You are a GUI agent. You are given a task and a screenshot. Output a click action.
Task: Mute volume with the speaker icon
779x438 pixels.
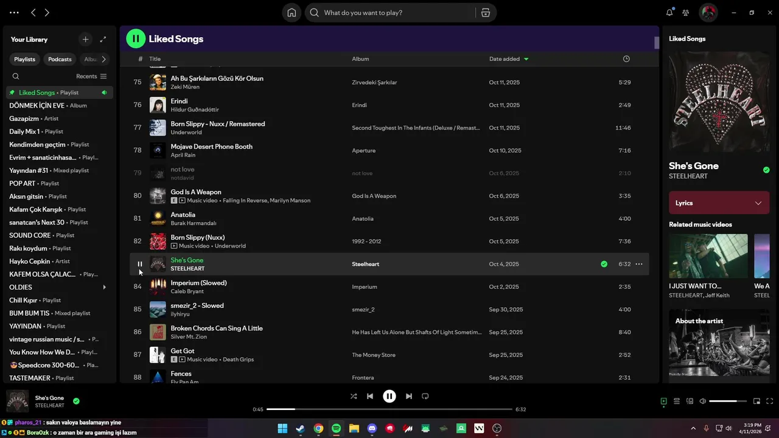click(703, 401)
